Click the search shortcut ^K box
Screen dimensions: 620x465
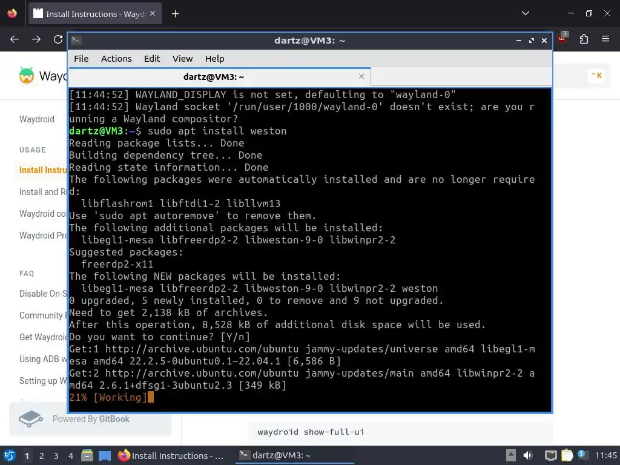[596, 75]
